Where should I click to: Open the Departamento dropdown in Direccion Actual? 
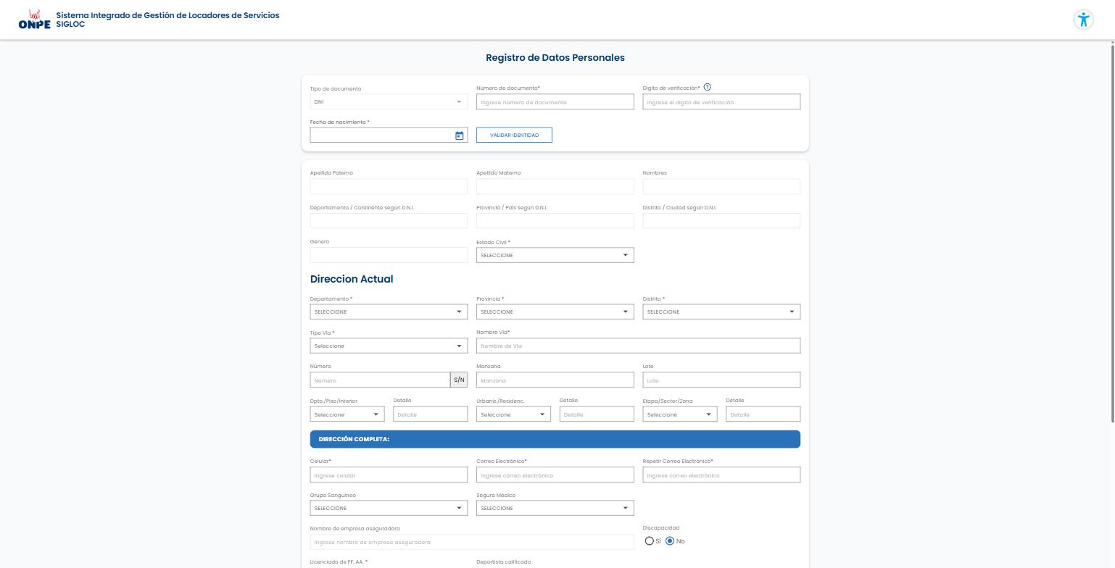tap(389, 312)
